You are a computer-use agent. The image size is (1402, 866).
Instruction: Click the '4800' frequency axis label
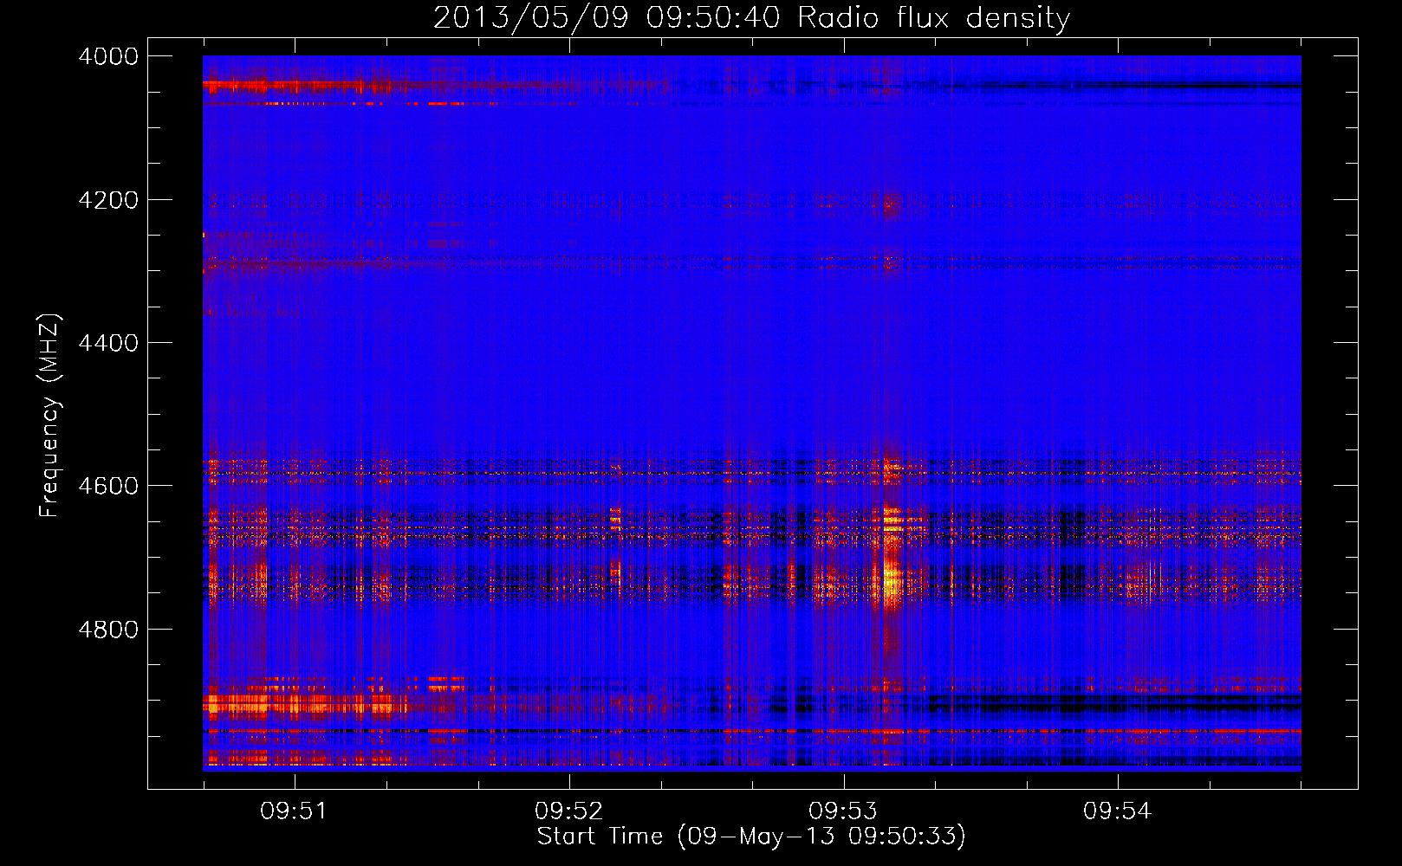[108, 630]
